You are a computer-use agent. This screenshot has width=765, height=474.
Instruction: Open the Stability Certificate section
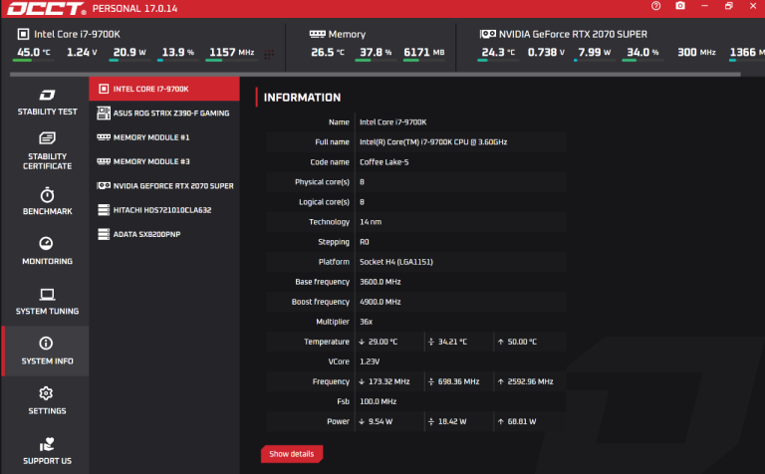[47, 151]
